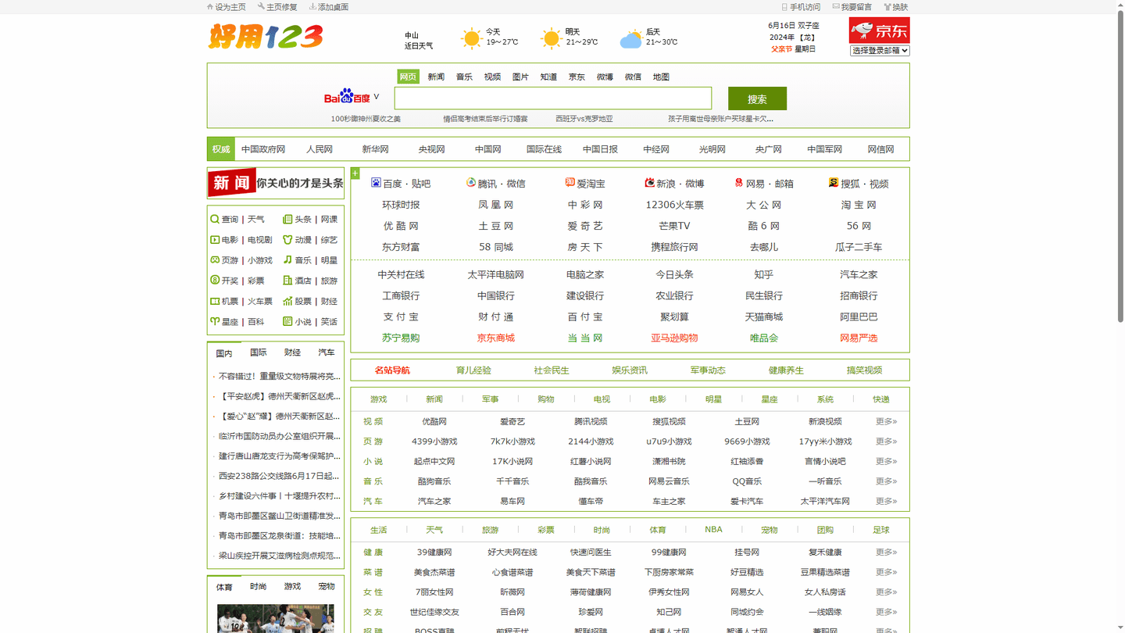Open the 京东商城 link
The height and width of the screenshot is (633, 1125).
coord(495,338)
